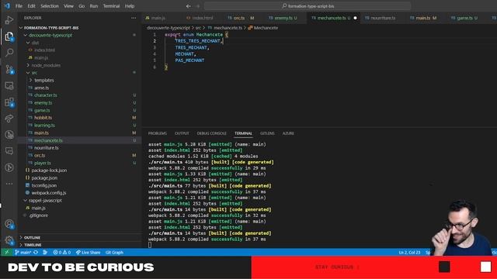Open the Go menu

tap(82, 6)
